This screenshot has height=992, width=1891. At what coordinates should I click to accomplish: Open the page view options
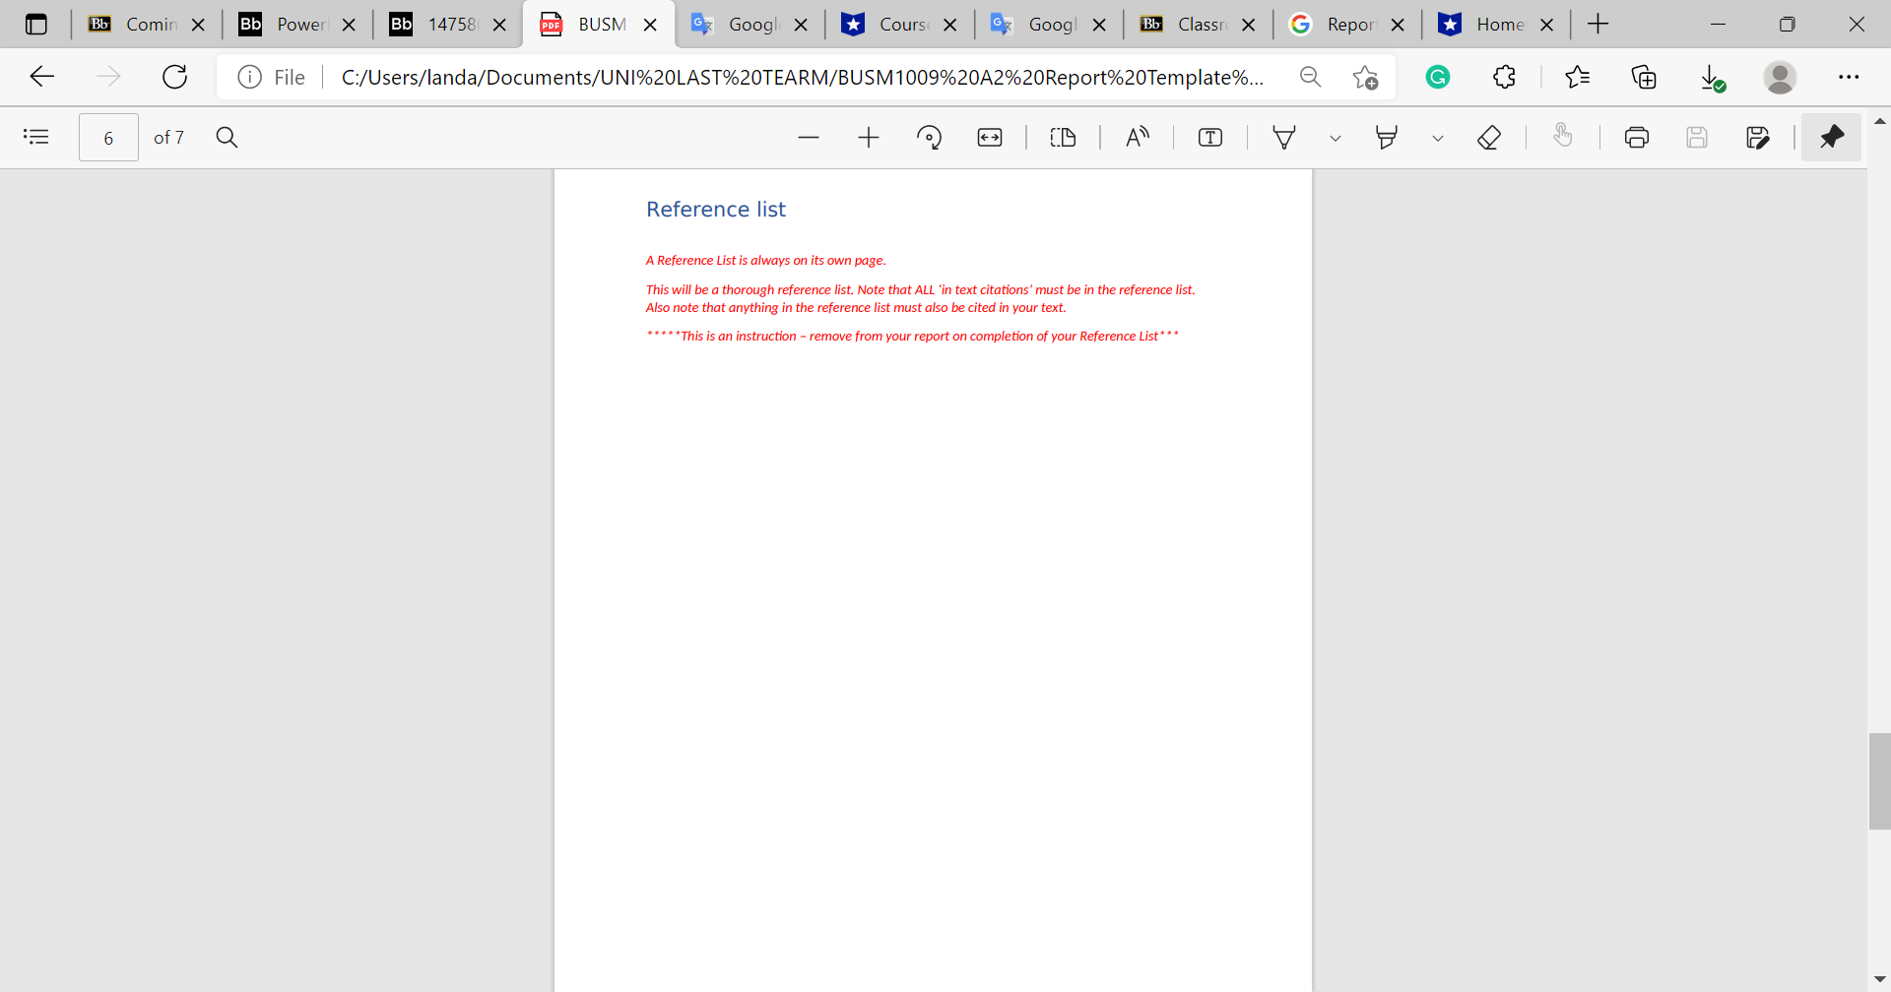click(x=1063, y=137)
